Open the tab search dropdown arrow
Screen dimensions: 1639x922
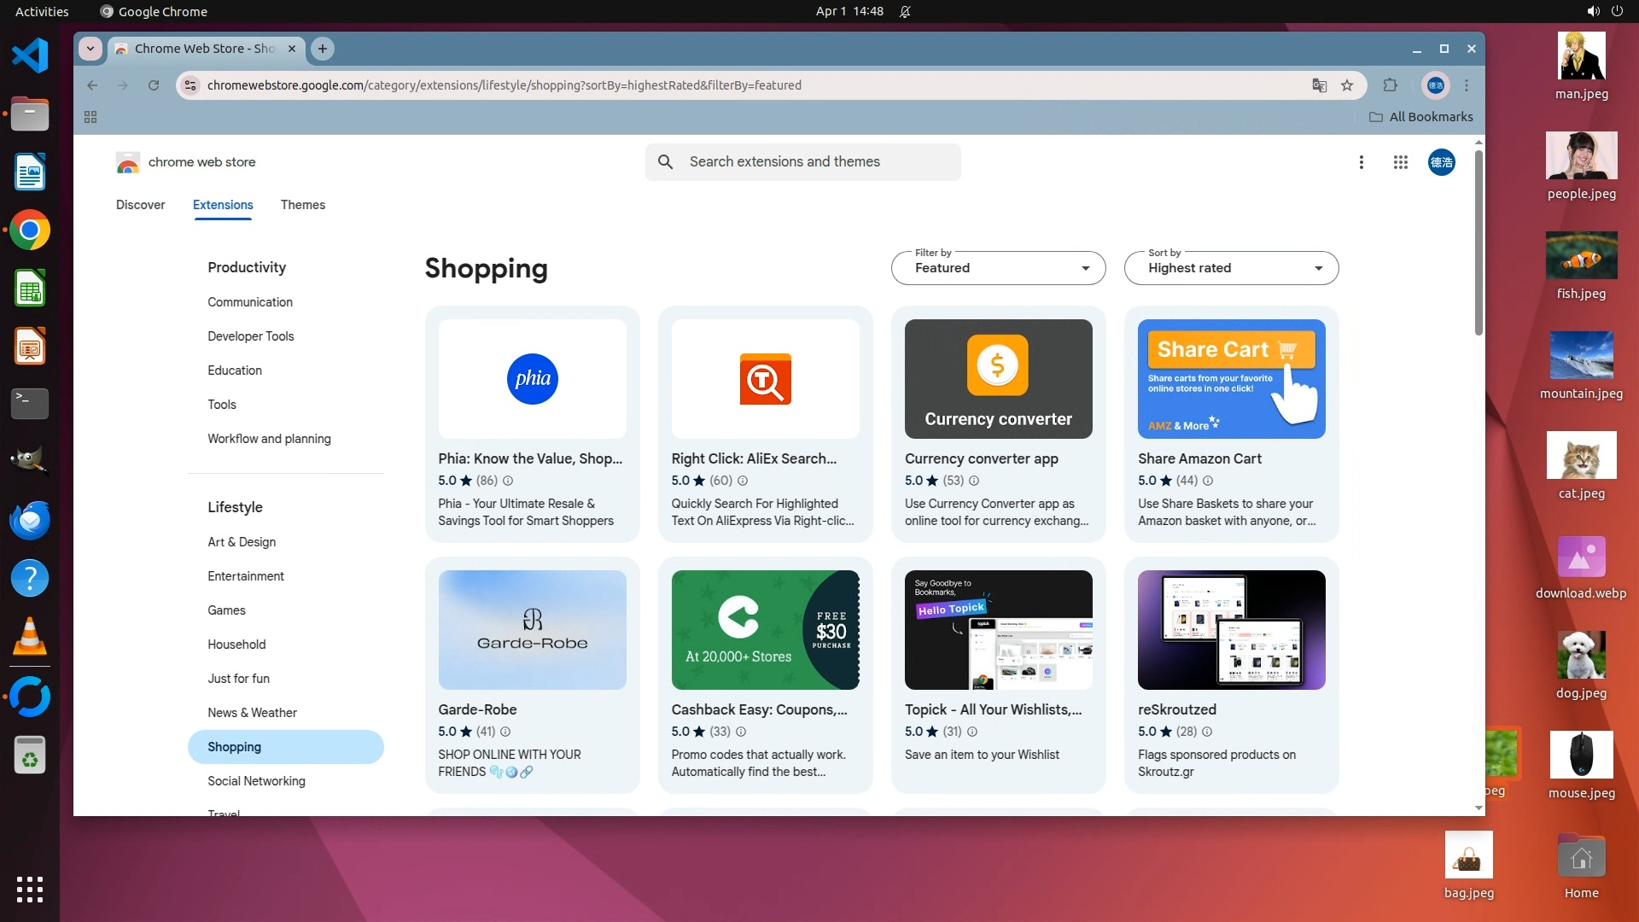coord(90,49)
